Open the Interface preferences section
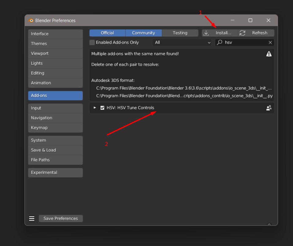Viewport: 293px width, 246px height. point(55,34)
